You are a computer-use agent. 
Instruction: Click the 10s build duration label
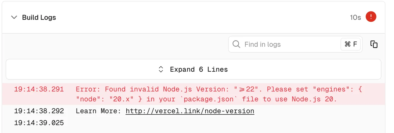tap(355, 17)
